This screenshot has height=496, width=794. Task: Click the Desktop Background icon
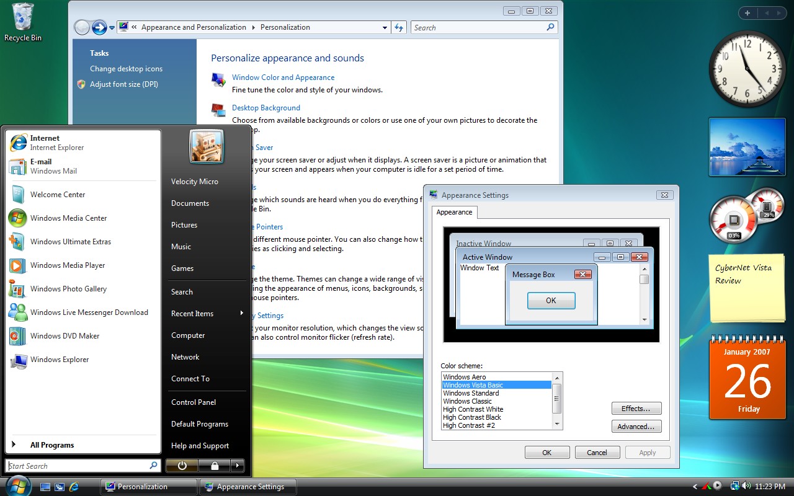click(218, 110)
